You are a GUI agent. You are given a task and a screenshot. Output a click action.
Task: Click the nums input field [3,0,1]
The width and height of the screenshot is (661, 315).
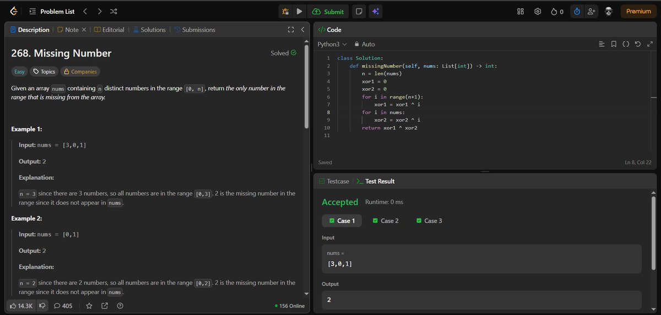click(481, 259)
